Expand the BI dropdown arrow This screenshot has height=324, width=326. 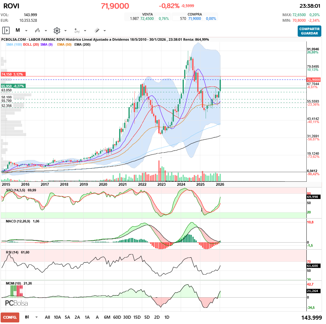pos(37,317)
